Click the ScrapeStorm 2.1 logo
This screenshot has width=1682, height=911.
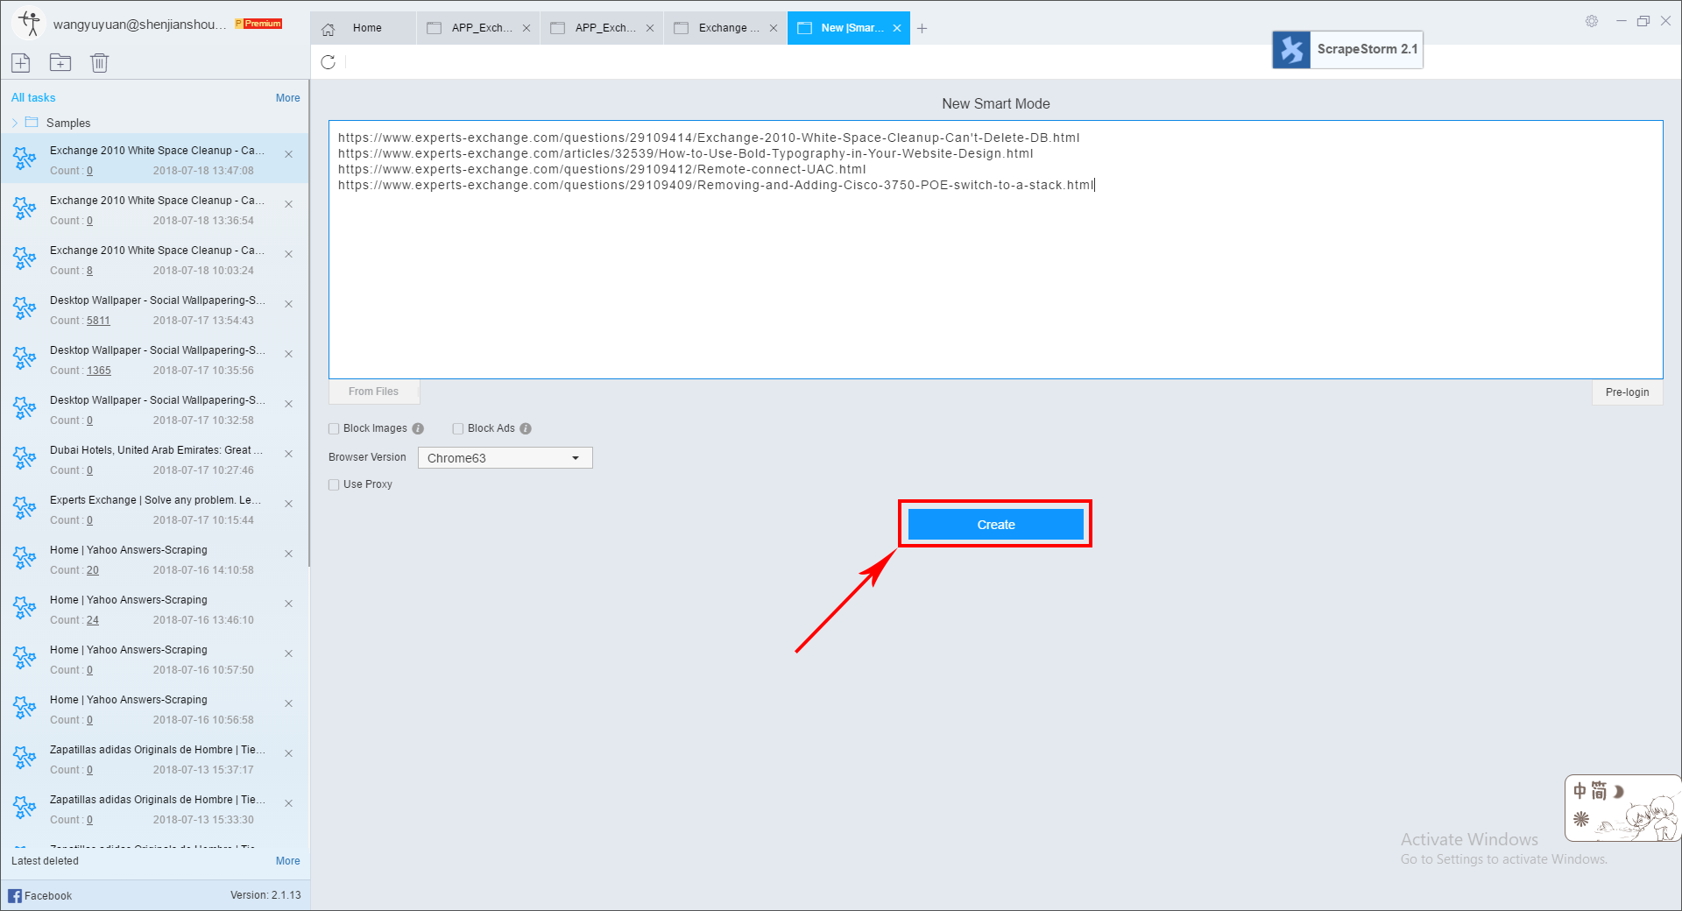click(1347, 49)
